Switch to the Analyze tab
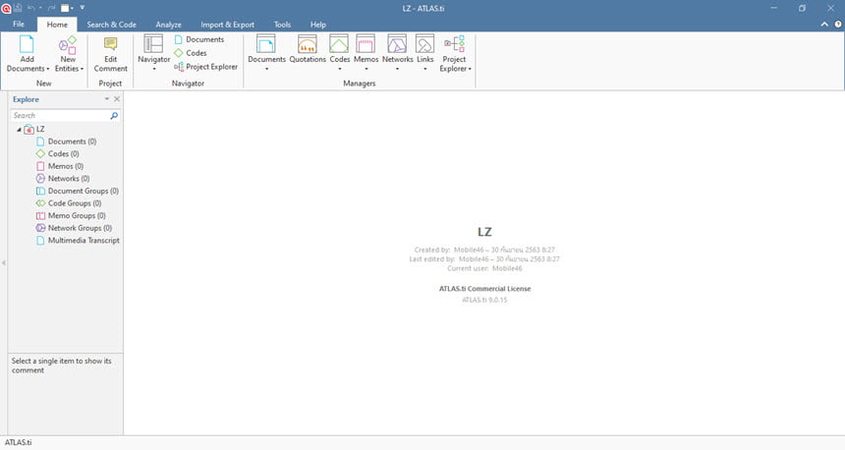Viewport: 845px width, 450px height. coord(168,25)
